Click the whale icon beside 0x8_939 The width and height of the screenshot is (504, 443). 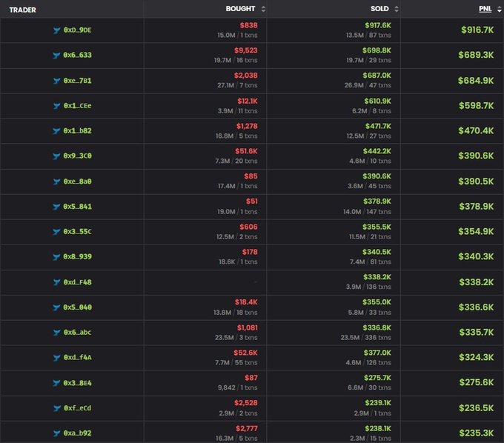pyautogui.click(x=56, y=256)
